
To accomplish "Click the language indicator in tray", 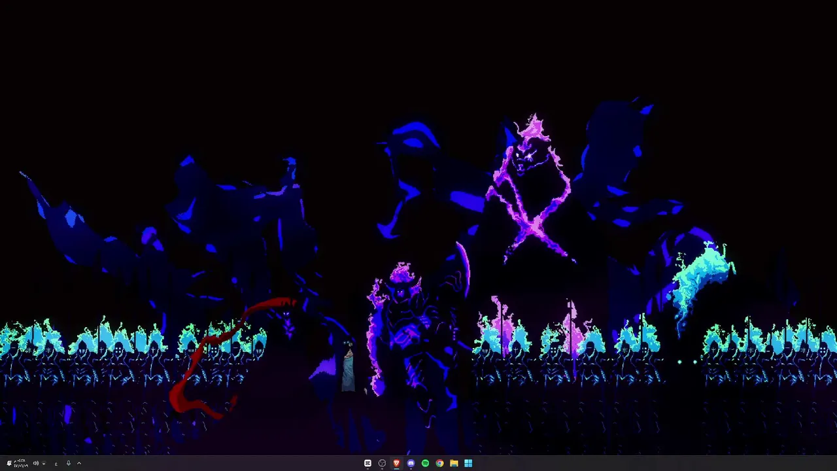I will tap(56, 464).
